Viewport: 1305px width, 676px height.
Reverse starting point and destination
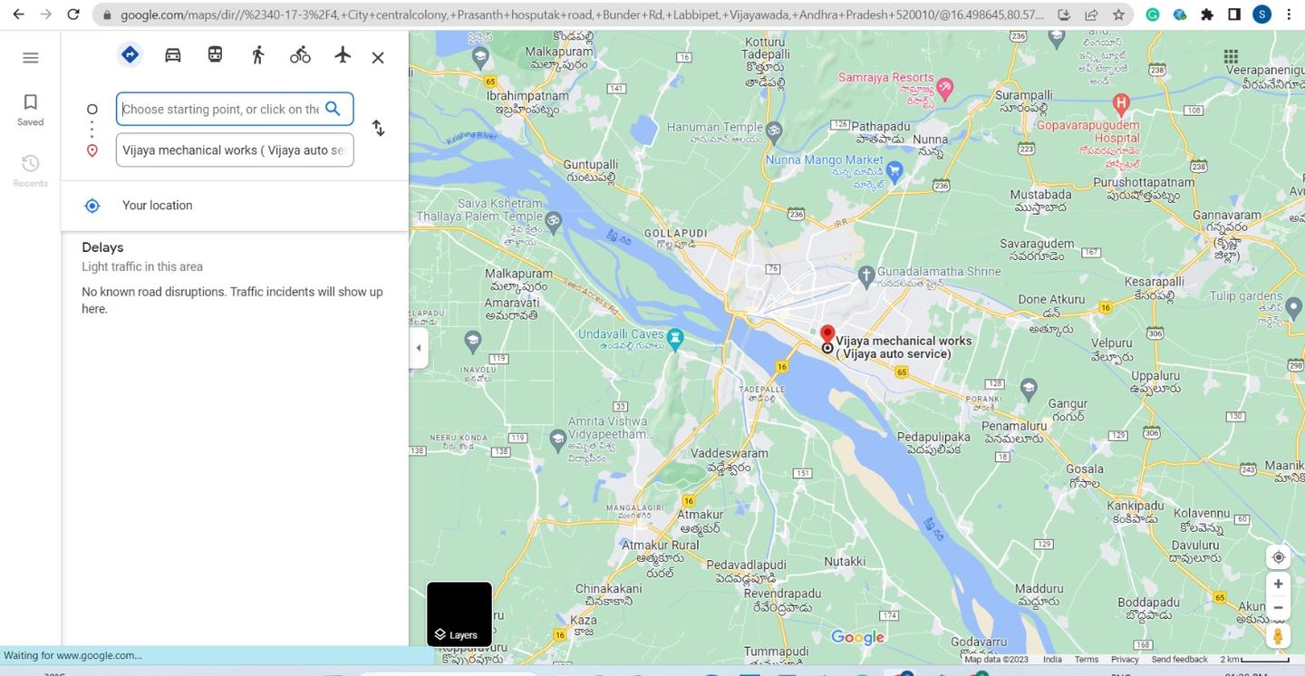point(378,129)
